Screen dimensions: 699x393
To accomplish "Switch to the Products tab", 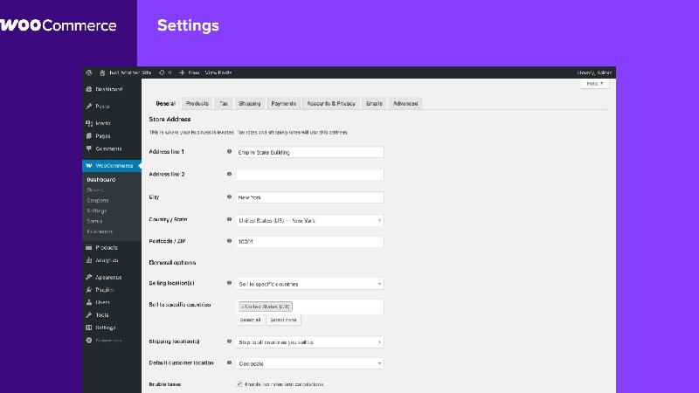I will coord(197,103).
